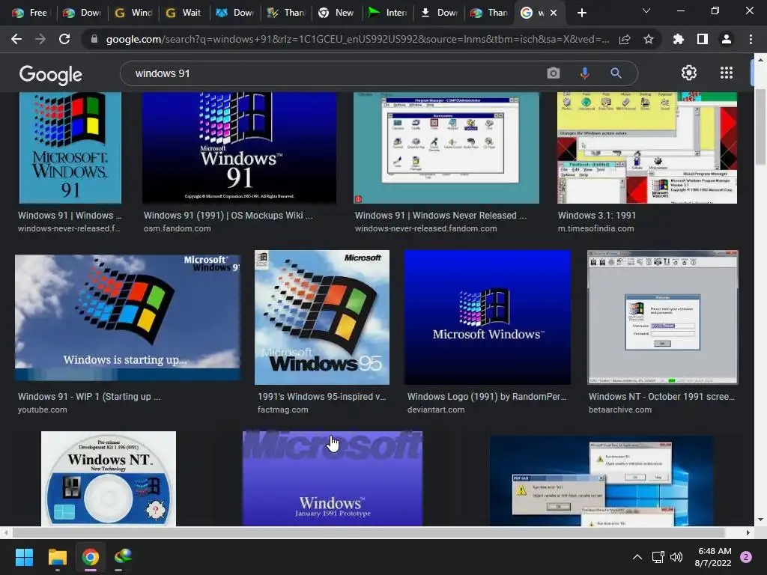Open a new browser tab
767x575 pixels.
tap(581, 13)
